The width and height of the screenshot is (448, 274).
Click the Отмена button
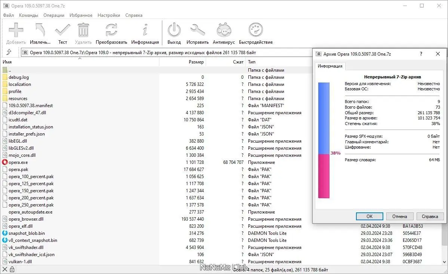[x=399, y=216]
